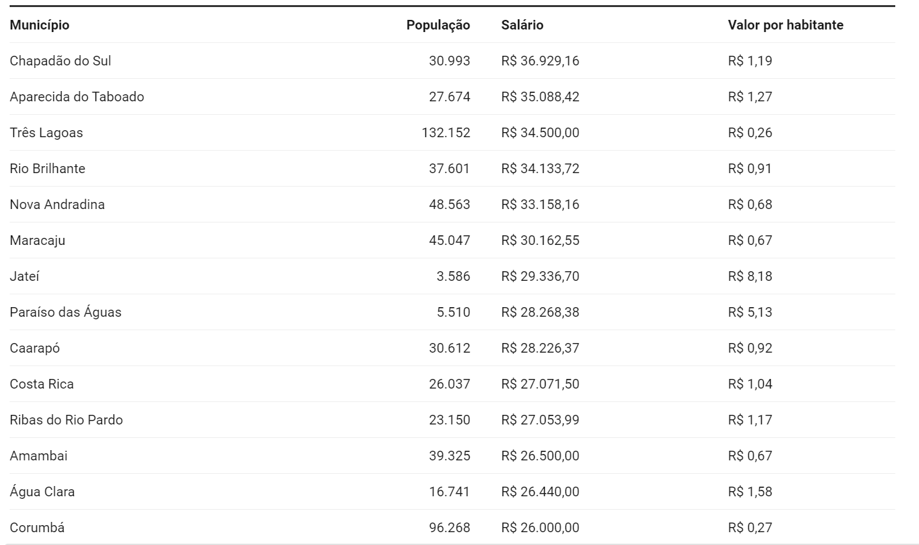Screen dimensions: 919x545
Task: Click population value 132.152
Action: pyautogui.click(x=446, y=133)
